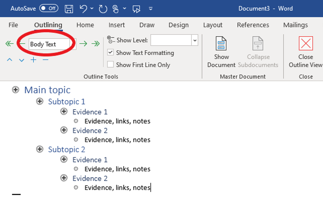
Task: Click Promote to Heading 1 double arrow
Action: 9,44
